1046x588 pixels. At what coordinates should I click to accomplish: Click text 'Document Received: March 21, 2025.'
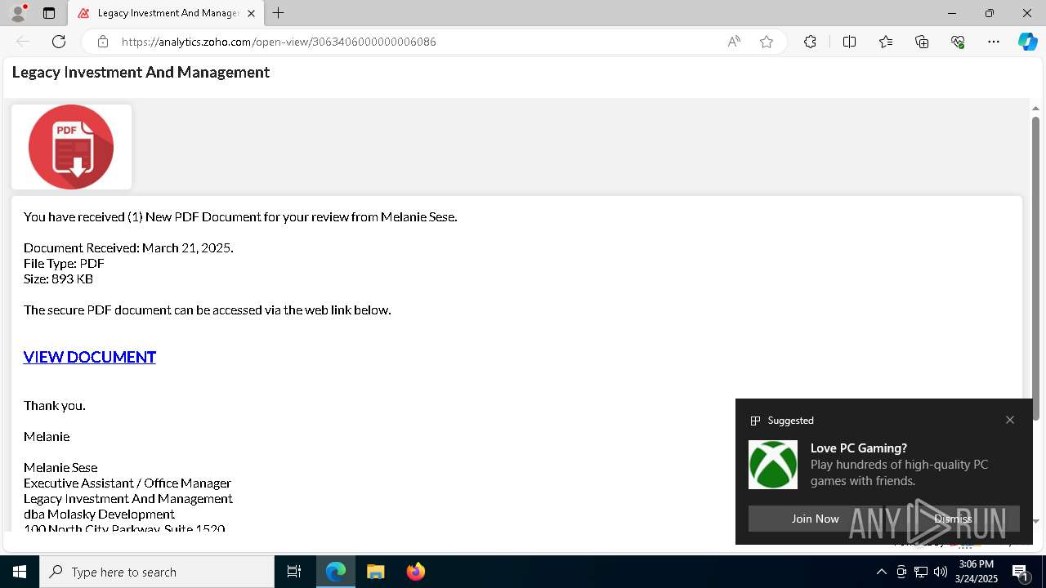(128, 248)
